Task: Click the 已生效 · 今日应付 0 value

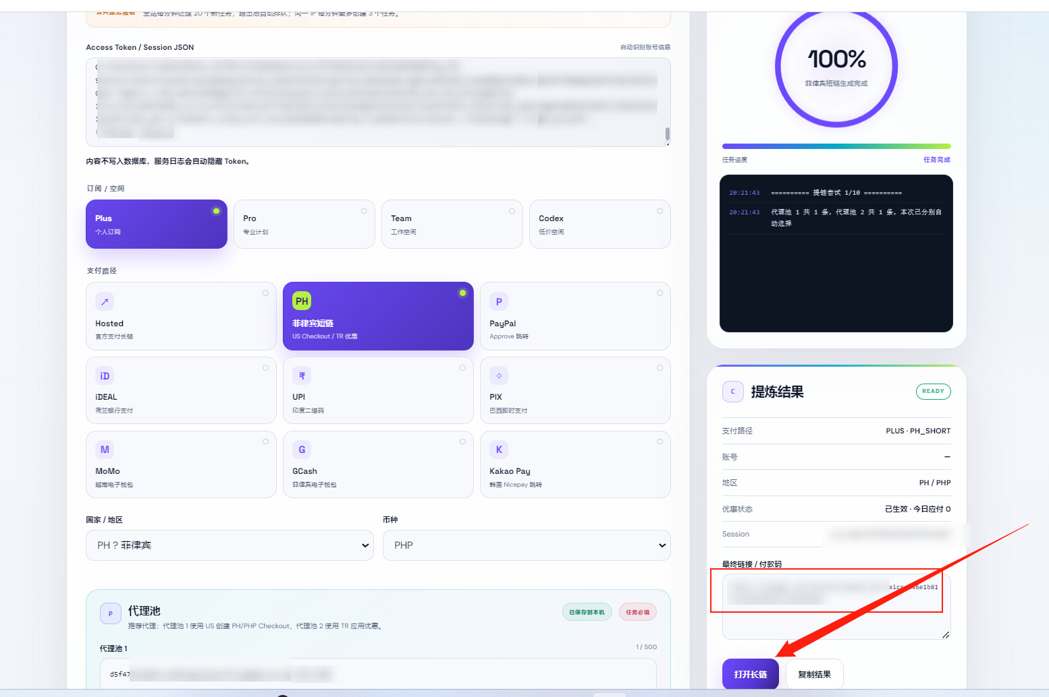Action: click(x=918, y=509)
